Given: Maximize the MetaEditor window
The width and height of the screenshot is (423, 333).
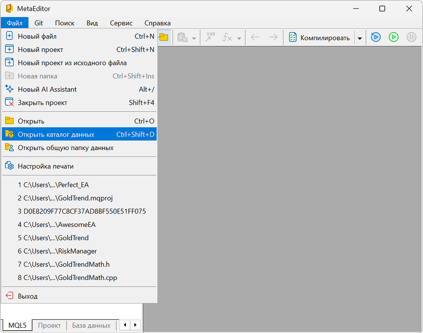Looking at the screenshot, I should click(x=382, y=8).
